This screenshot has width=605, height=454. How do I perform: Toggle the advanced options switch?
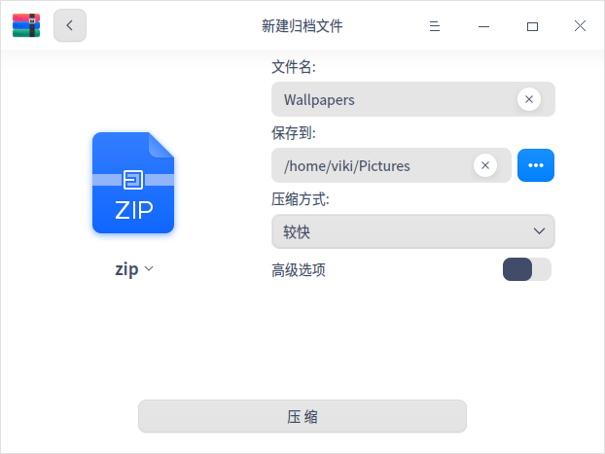click(526, 269)
